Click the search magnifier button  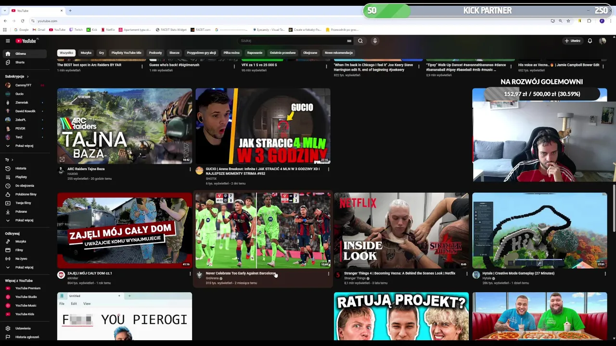point(360,41)
